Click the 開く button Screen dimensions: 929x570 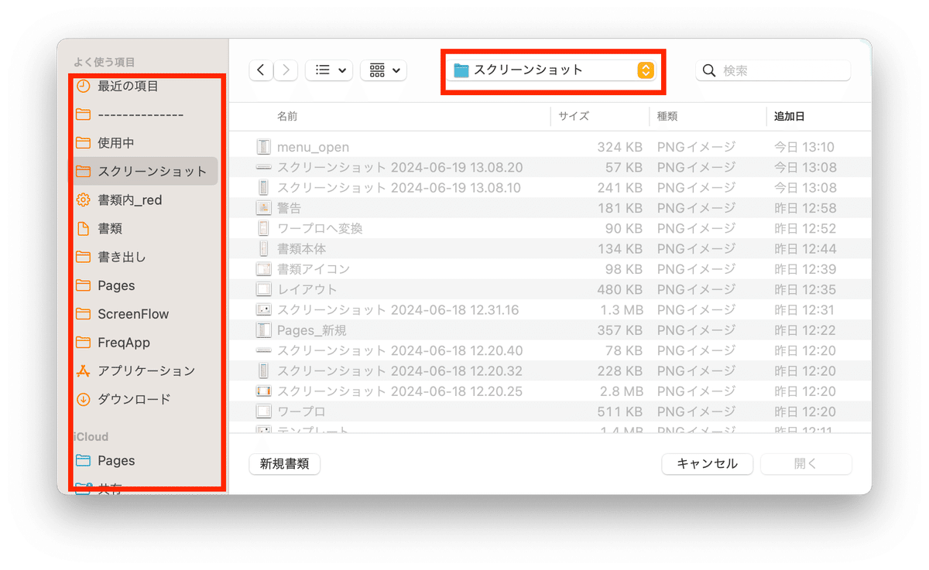click(x=806, y=464)
